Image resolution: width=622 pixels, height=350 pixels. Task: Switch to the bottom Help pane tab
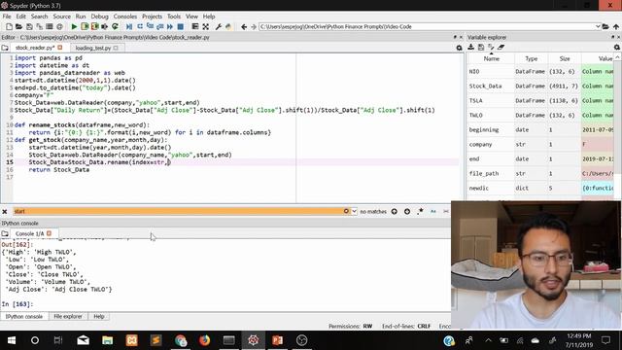click(99, 317)
